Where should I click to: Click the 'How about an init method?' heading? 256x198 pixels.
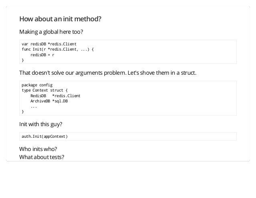(60, 19)
